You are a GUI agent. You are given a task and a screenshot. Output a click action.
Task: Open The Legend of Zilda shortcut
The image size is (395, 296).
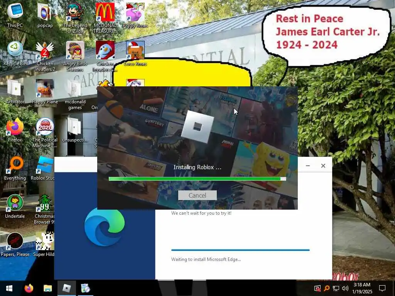[75, 18]
